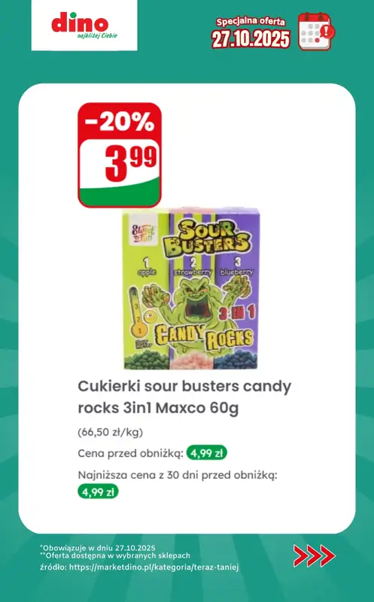
Task: Click the Specjalna oferta 27.10.2025 header
Action: [251, 32]
